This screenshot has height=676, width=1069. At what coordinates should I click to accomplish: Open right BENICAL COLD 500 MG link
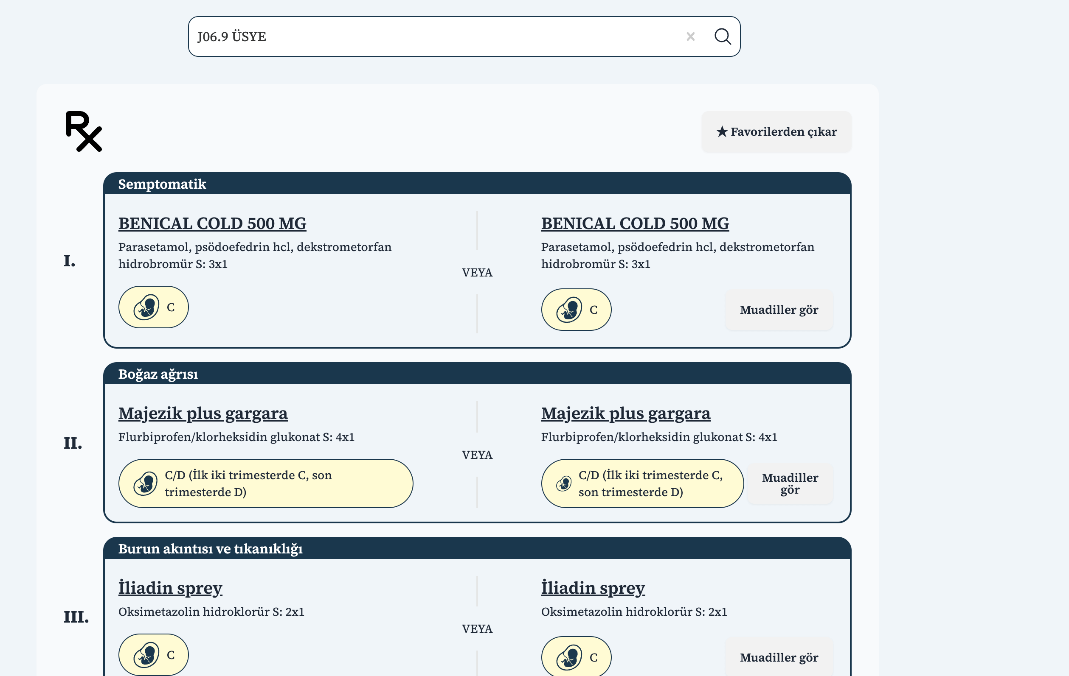(635, 223)
